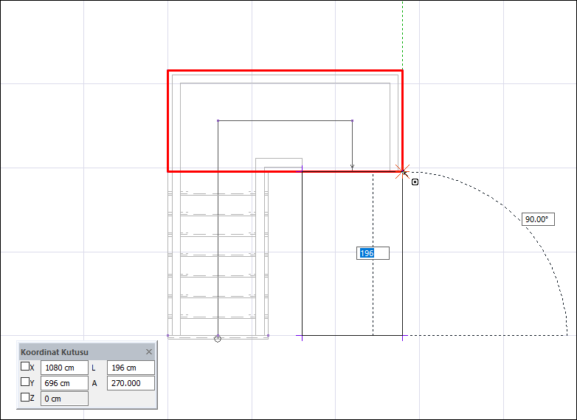Click the purple cross at rectangle bottom-right corner

coord(403,335)
